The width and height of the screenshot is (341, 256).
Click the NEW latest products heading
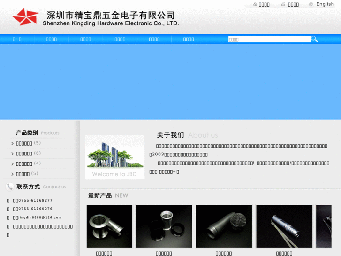click(108, 195)
